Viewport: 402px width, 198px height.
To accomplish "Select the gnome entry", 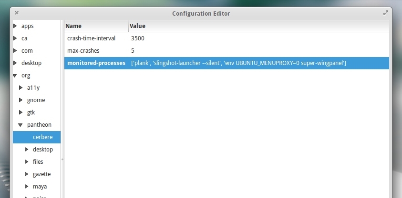I will point(36,100).
